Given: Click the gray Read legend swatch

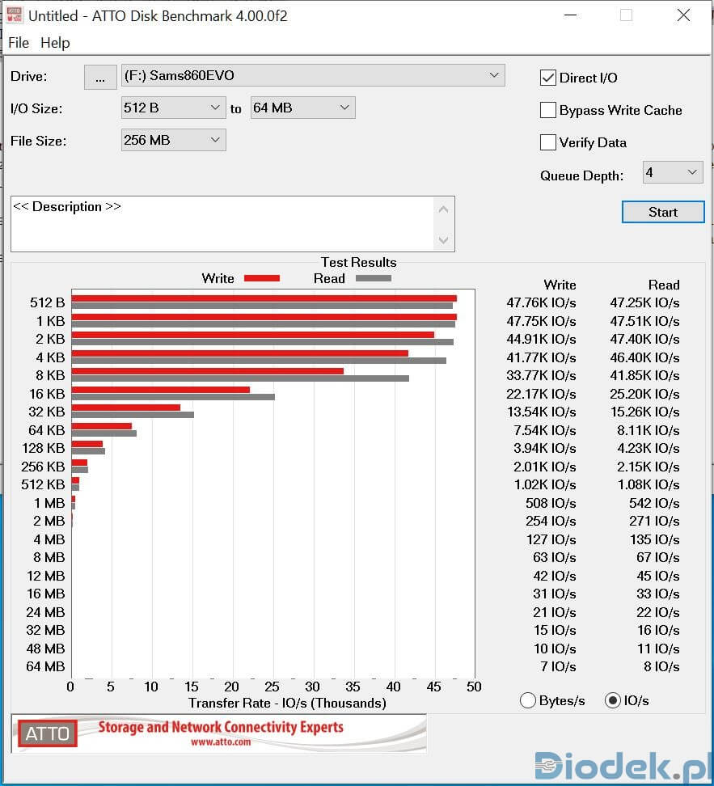Looking at the screenshot, I should (x=373, y=278).
